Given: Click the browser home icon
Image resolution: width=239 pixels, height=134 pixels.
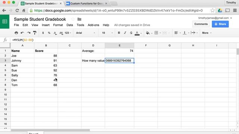Looking at the screenshot, I should point(24,10).
